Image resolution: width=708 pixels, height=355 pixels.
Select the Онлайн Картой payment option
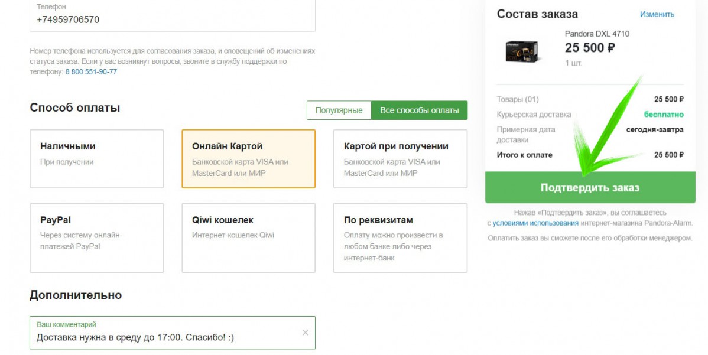[248, 159]
